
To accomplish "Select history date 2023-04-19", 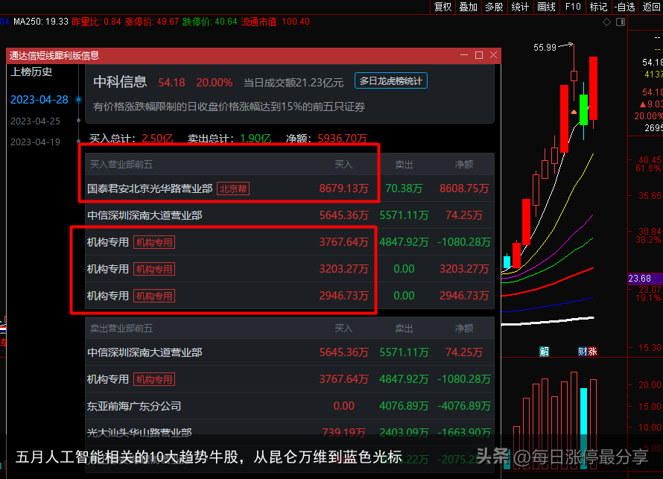I will 35,142.
